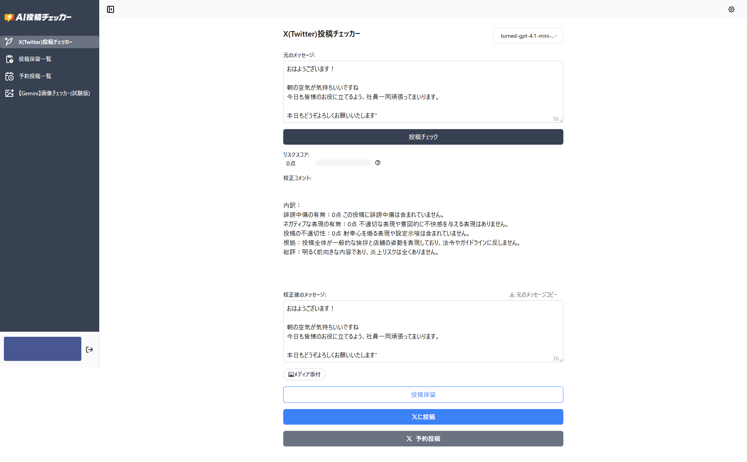This screenshot has width=747, height=462.
Task: Select the X(Twitter)投稿チェッカー quill pen icon
Action: (x=9, y=42)
